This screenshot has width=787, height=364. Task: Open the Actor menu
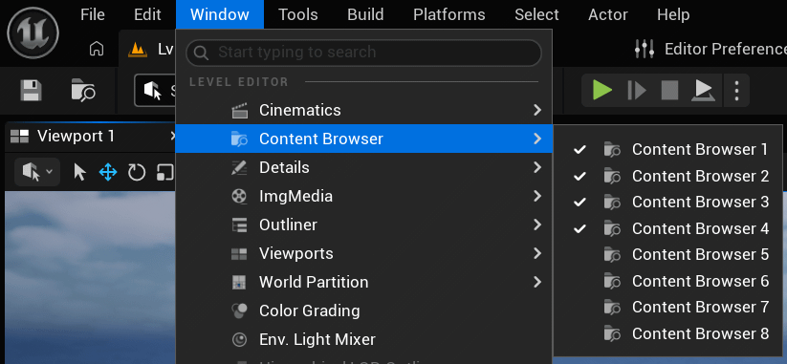pos(608,14)
